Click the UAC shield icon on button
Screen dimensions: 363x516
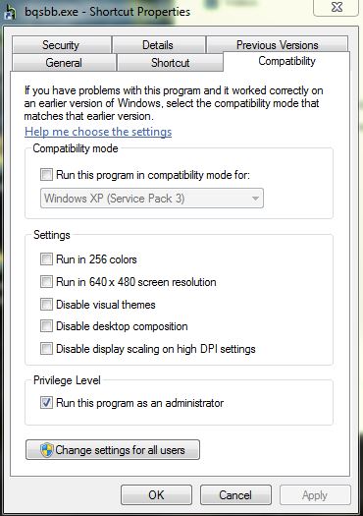pyautogui.click(x=47, y=450)
